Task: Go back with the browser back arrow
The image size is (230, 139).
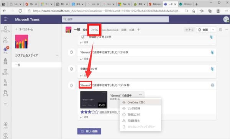Action: (x=4, y=11)
